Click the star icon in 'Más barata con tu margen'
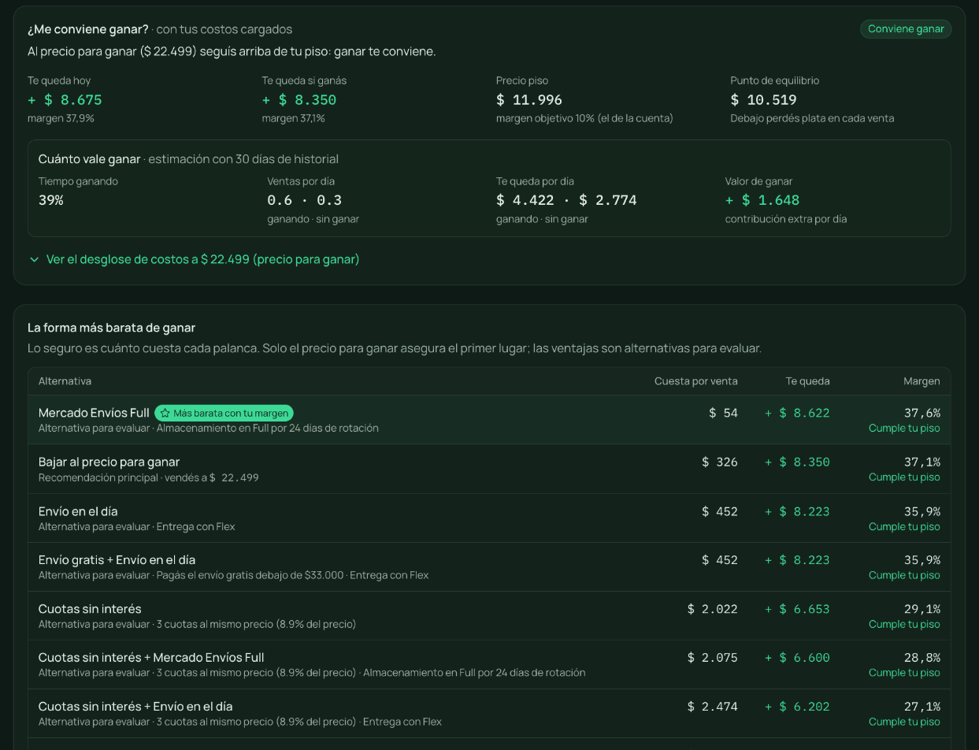The width and height of the screenshot is (979, 750). coord(165,413)
